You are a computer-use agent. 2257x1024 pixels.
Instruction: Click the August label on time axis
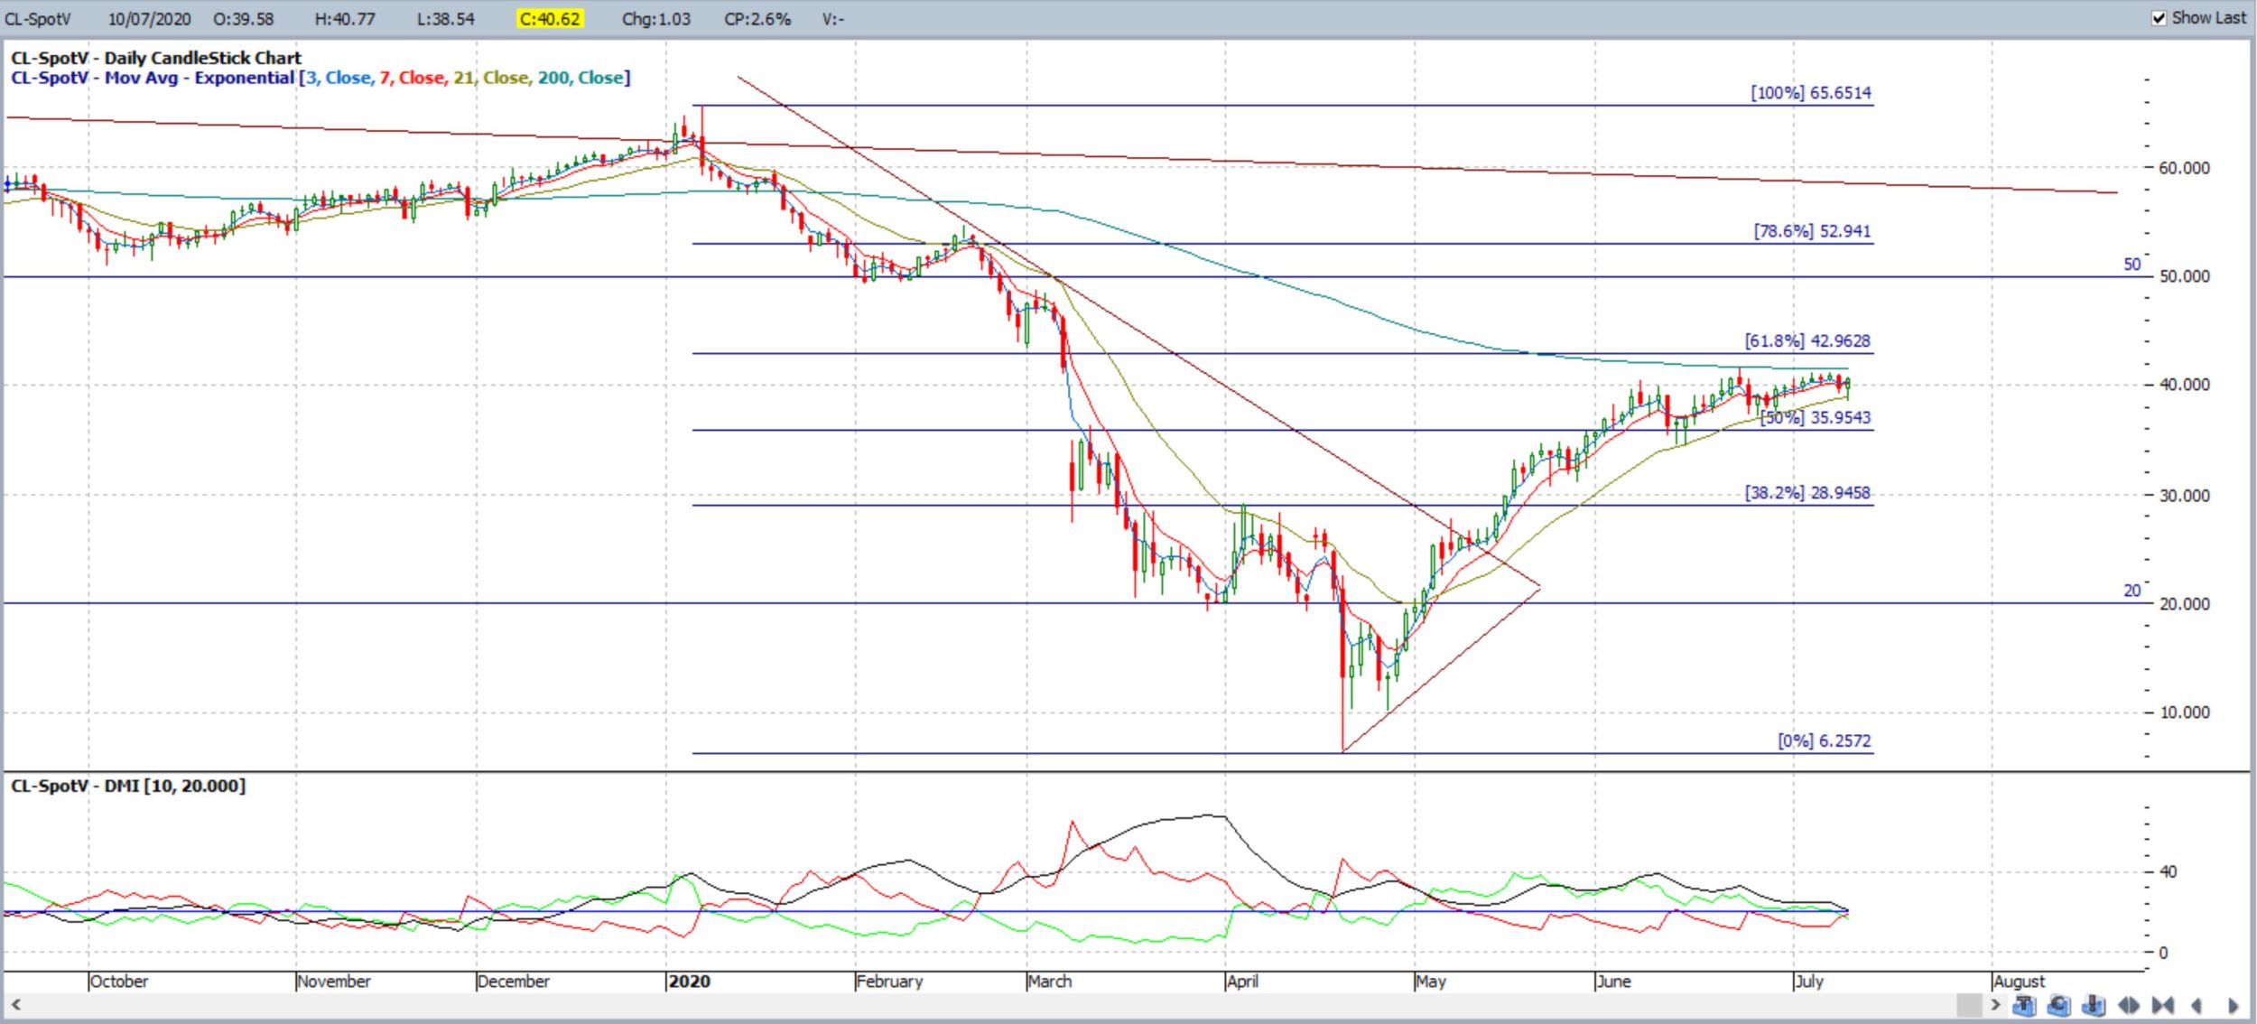click(2020, 982)
